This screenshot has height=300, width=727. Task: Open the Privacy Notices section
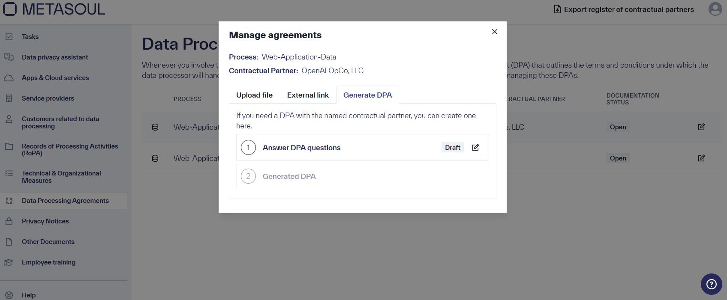tap(45, 221)
